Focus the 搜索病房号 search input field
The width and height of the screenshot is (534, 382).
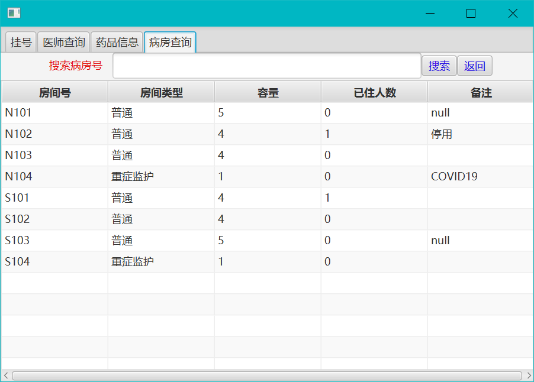click(x=266, y=66)
